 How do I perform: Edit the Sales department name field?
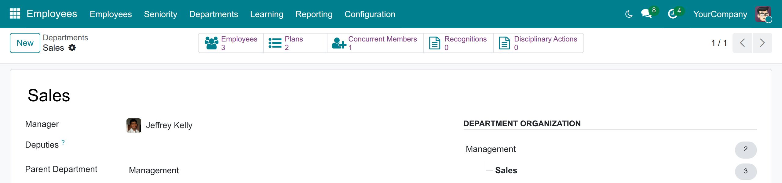coord(49,95)
